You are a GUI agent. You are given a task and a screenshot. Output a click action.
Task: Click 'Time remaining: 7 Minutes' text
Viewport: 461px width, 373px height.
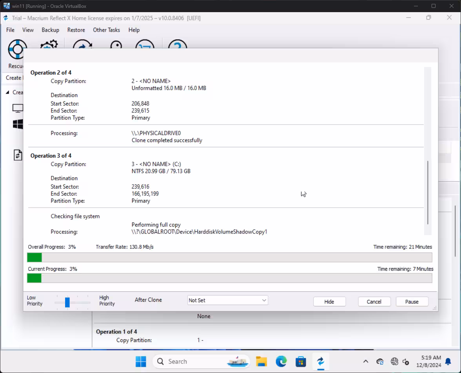pos(405,269)
